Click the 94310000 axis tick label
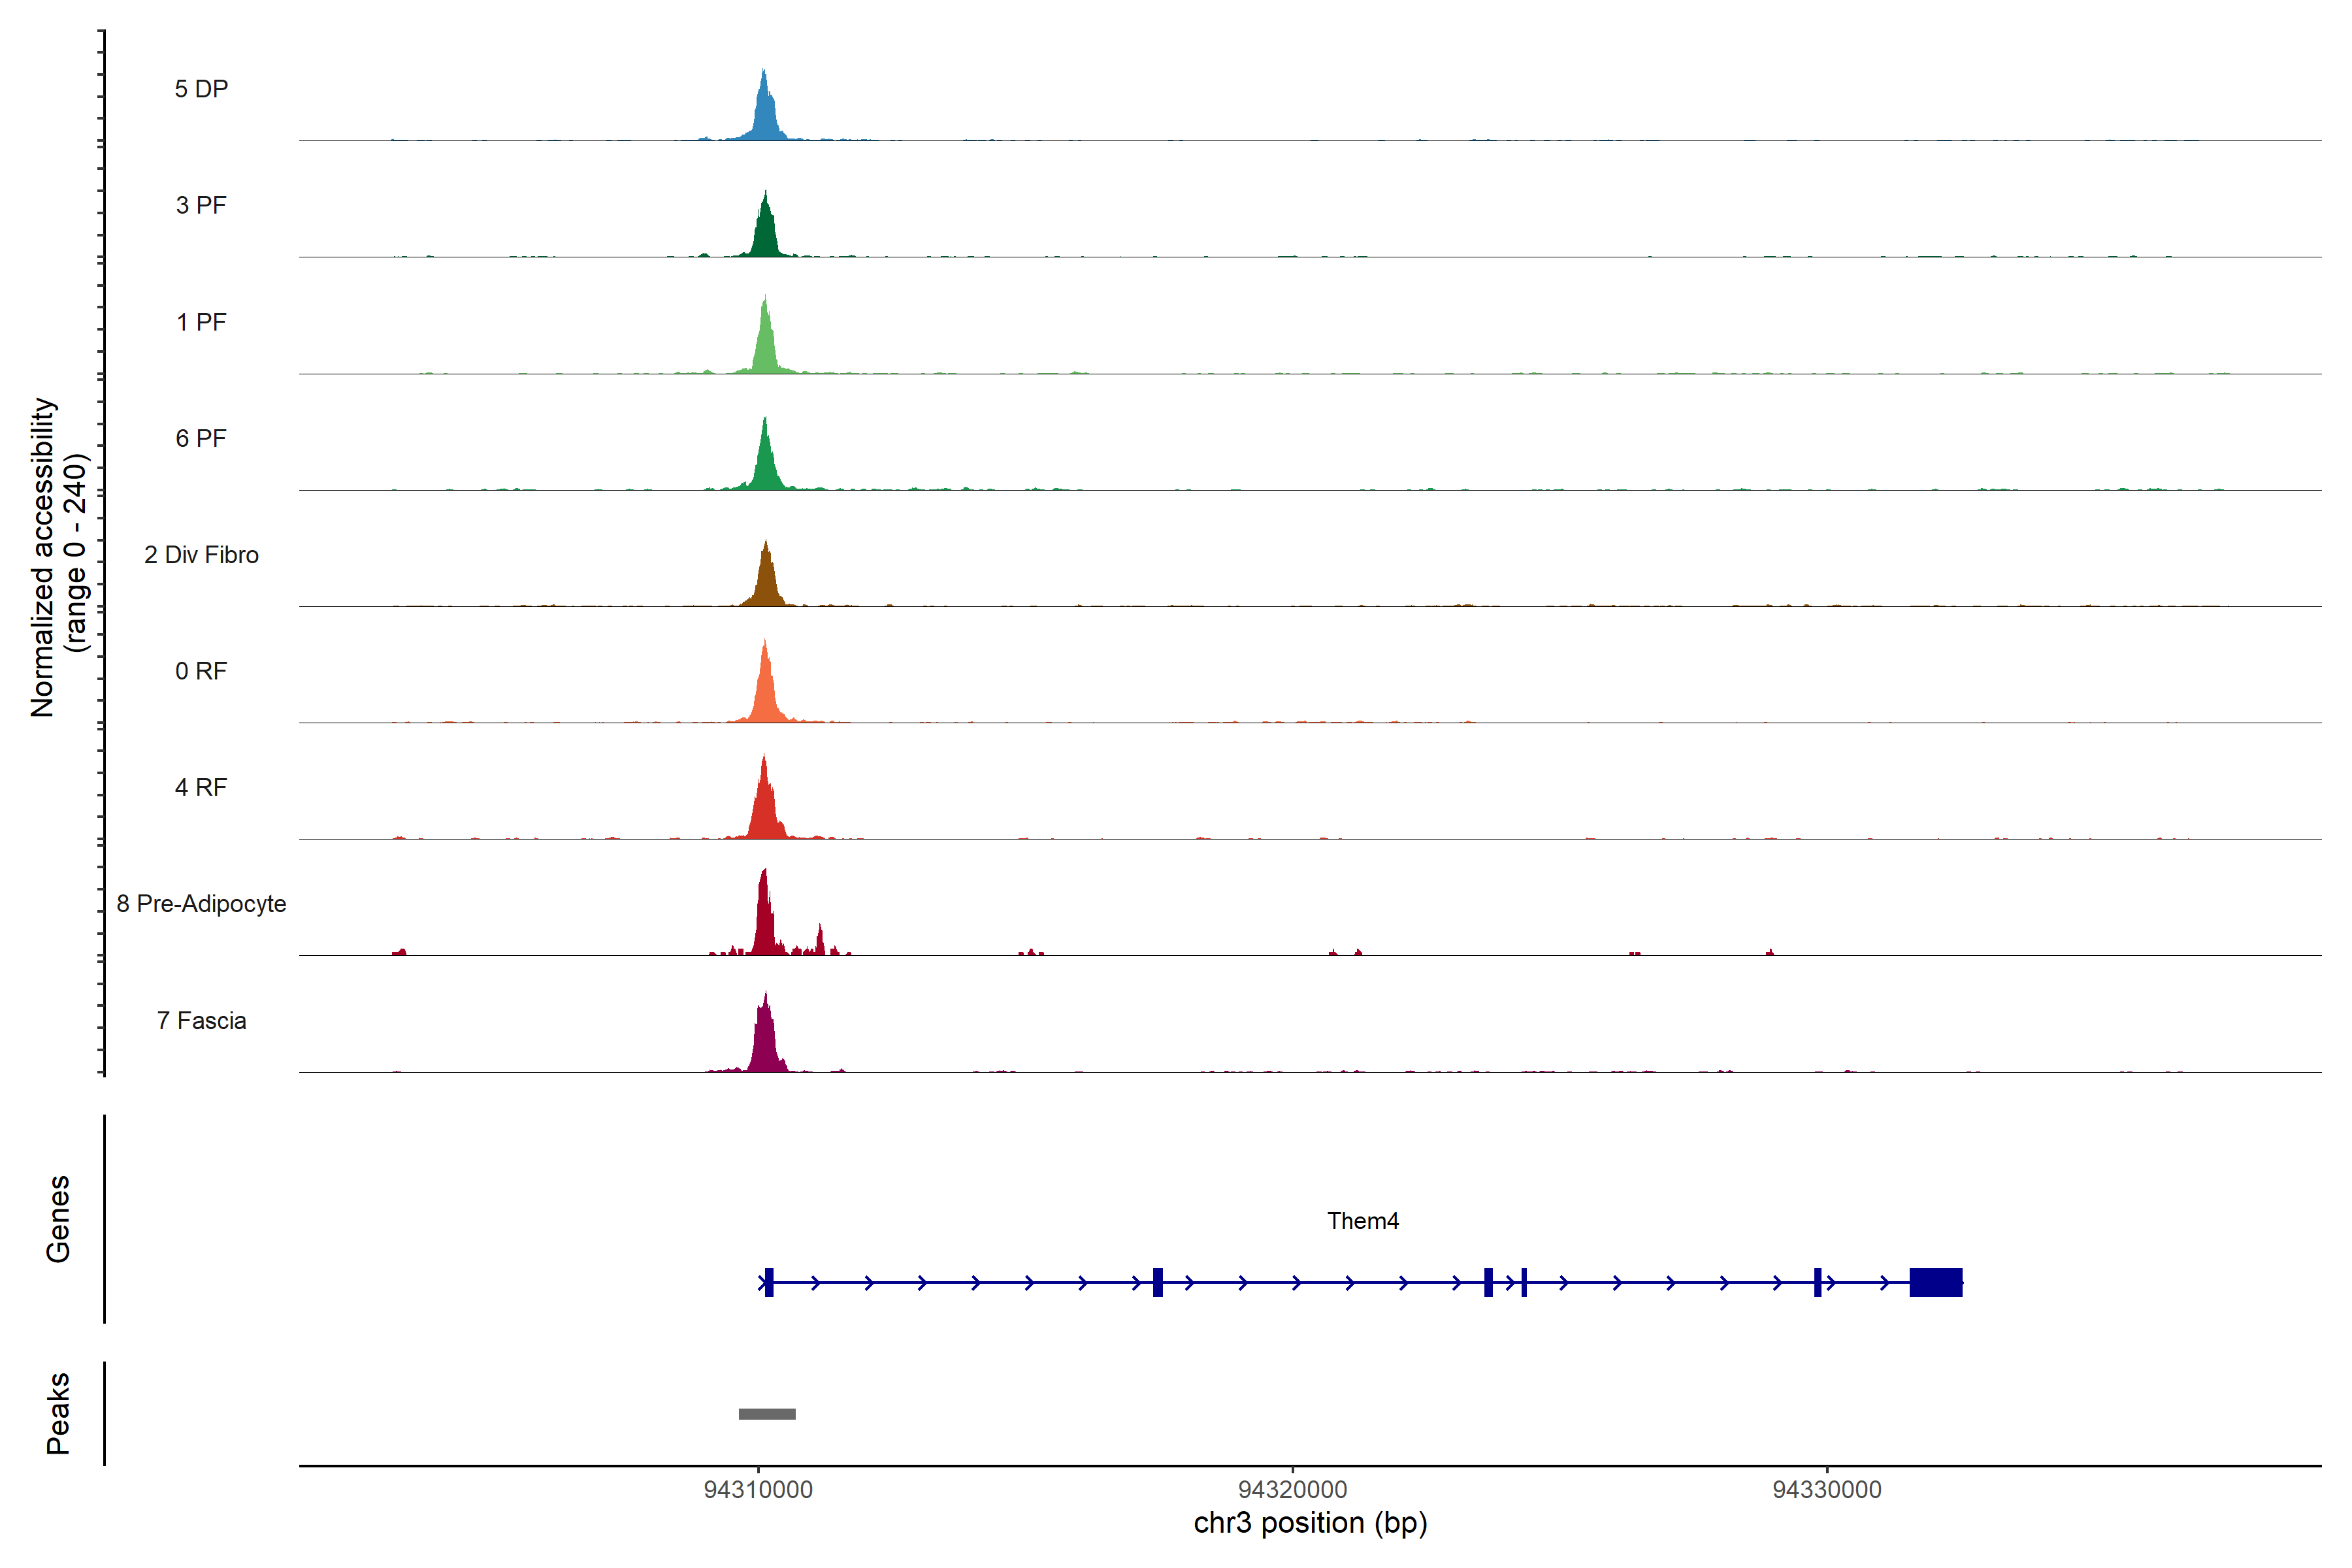This screenshot has width=2352, height=1568. pos(758,1490)
